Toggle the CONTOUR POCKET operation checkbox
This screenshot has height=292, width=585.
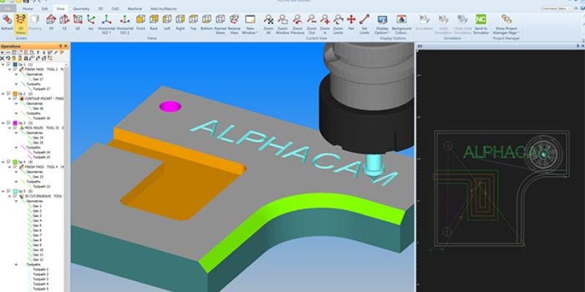tap(15, 99)
